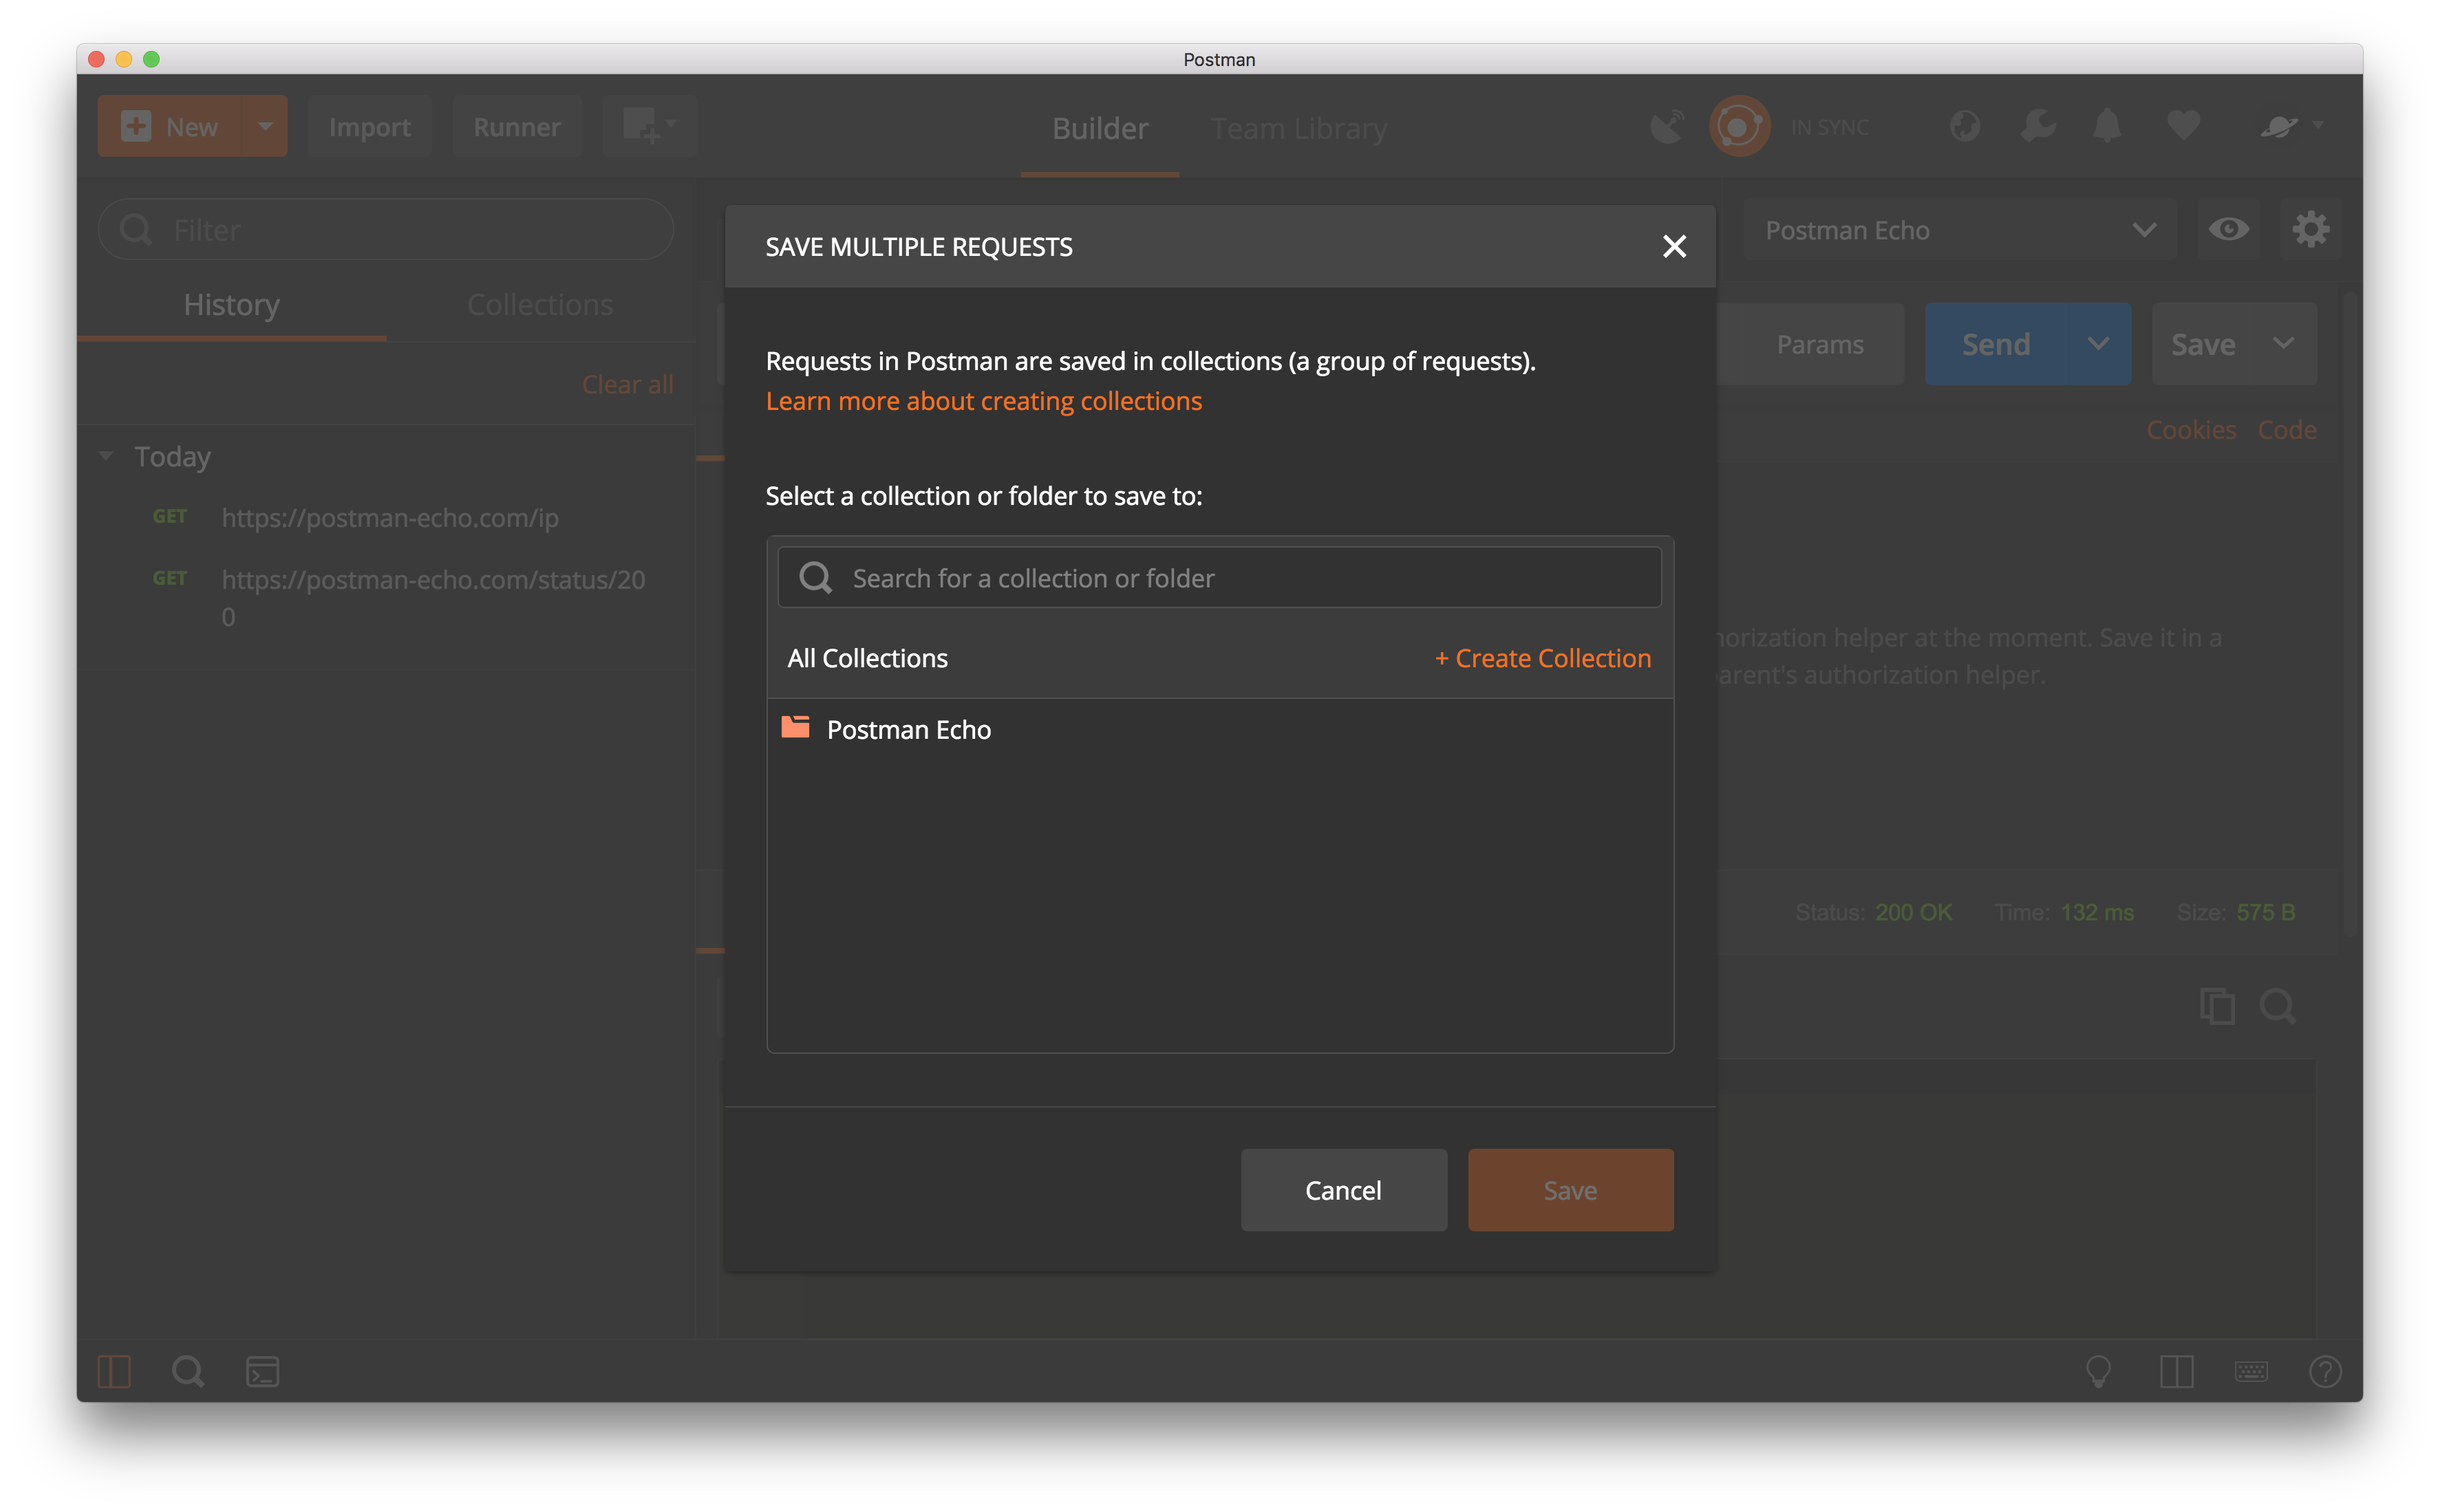Open the wrench settings icon
Viewport: 2440px width, 1512px height.
[x=2037, y=127]
